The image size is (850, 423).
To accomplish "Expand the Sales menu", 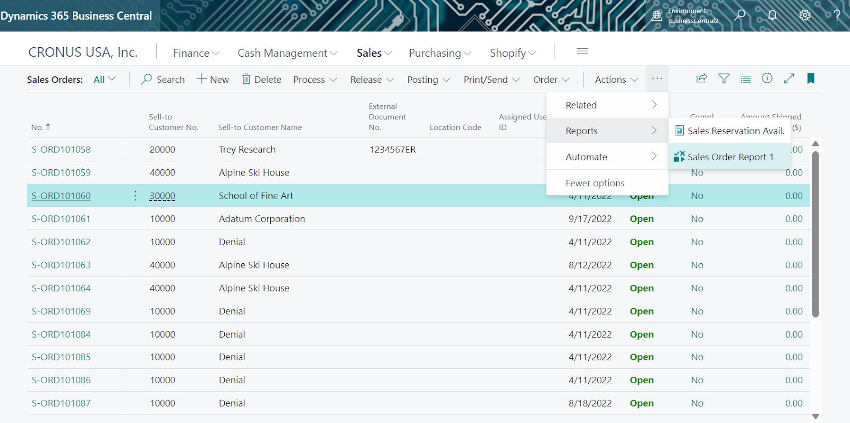I will 374,53.
